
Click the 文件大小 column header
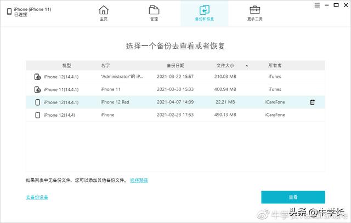pyautogui.click(x=225, y=66)
